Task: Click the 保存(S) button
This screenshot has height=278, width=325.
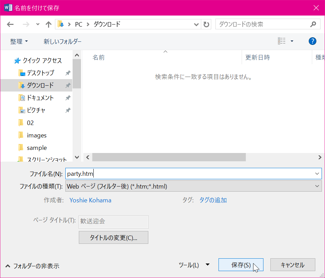Action: (241, 265)
